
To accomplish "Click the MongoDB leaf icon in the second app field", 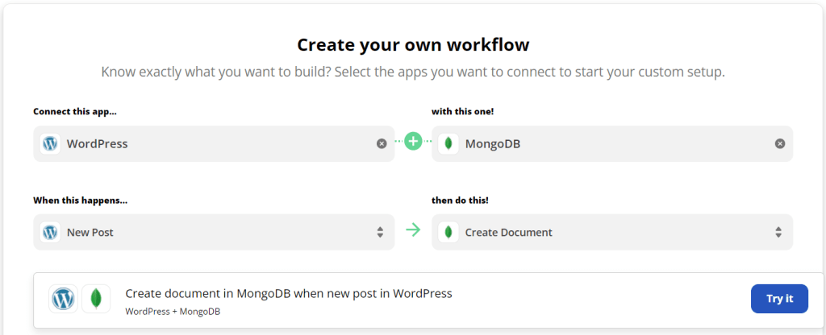I will pyautogui.click(x=448, y=143).
